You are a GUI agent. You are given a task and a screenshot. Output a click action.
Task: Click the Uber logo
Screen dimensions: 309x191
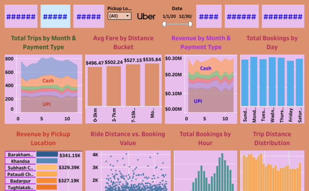[x=146, y=16]
